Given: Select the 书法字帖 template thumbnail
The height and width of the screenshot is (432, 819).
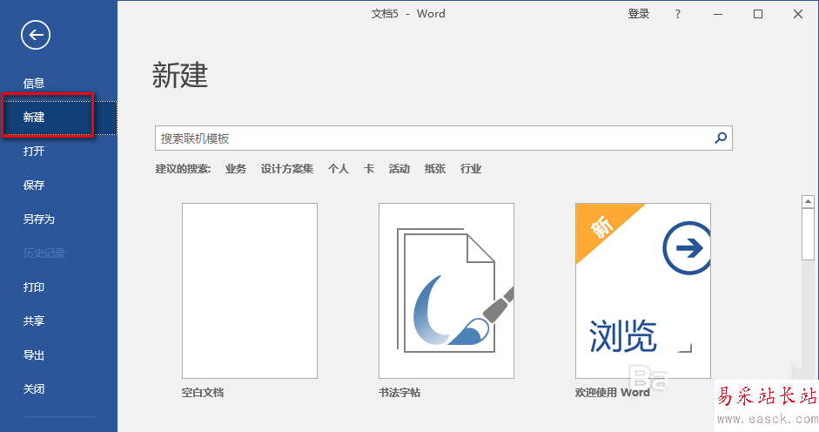Looking at the screenshot, I should [x=446, y=291].
